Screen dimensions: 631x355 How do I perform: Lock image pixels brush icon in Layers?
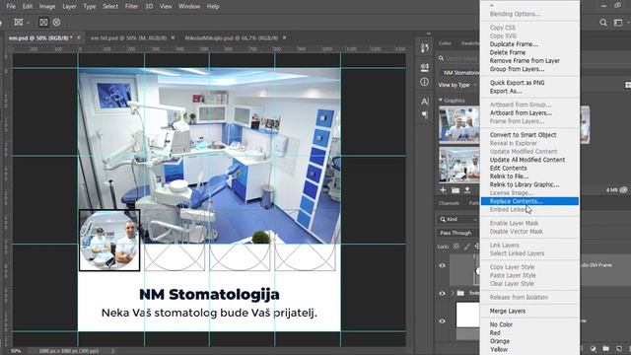click(466, 247)
